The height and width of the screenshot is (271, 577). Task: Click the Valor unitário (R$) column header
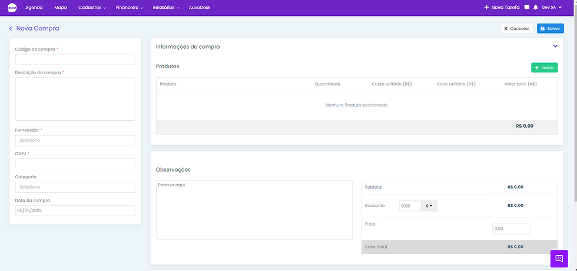(456, 84)
